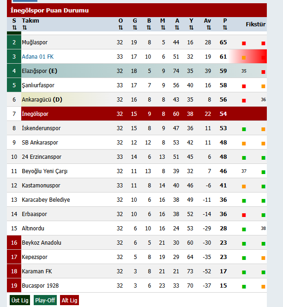Open the Adana 01 FK team link

point(38,57)
